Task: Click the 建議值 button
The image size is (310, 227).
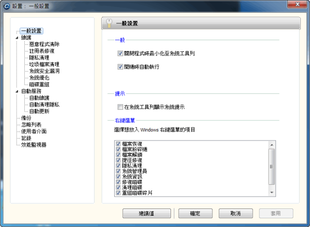Action: coord(147,214)
